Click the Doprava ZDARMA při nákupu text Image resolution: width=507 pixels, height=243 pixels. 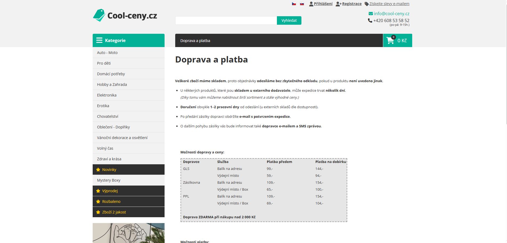click(x=219, y=217)
